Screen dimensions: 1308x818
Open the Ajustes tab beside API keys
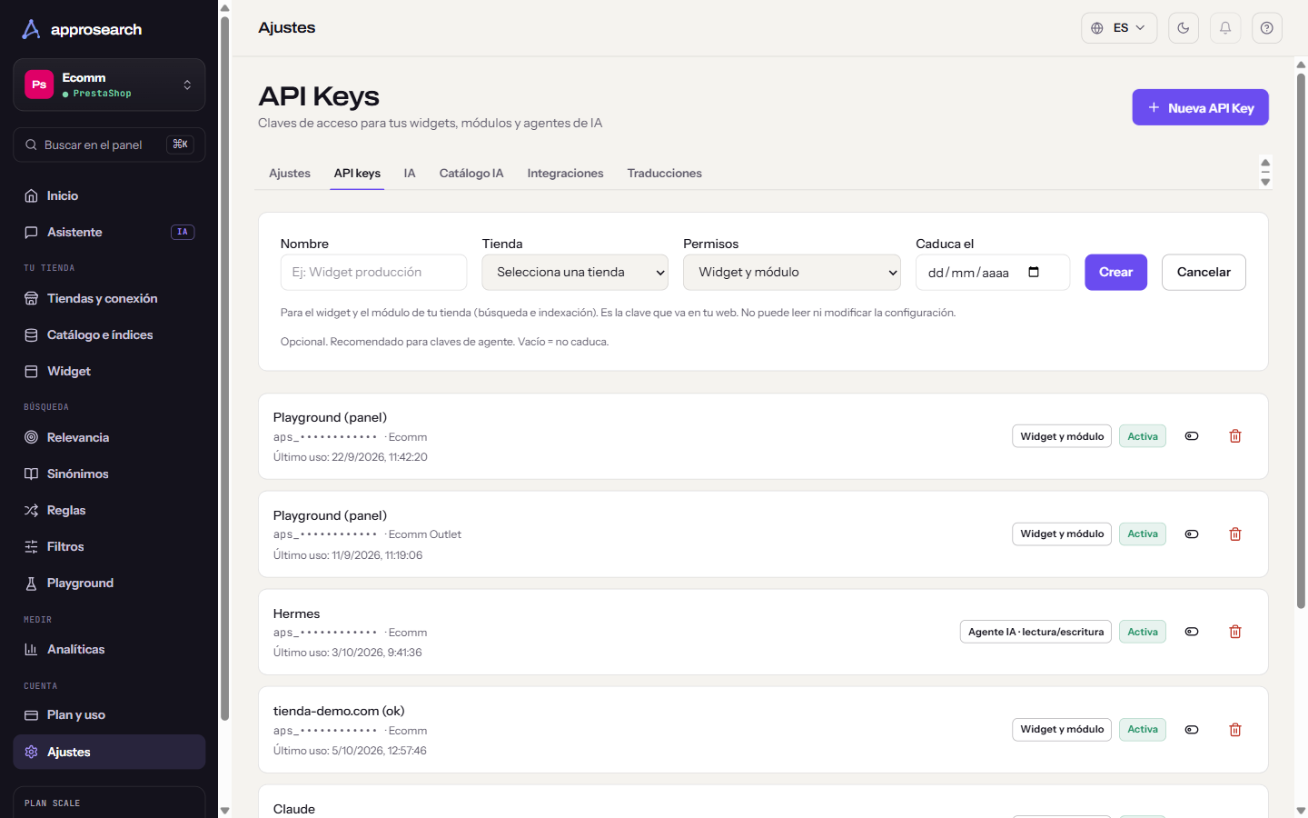coord(290,174)
